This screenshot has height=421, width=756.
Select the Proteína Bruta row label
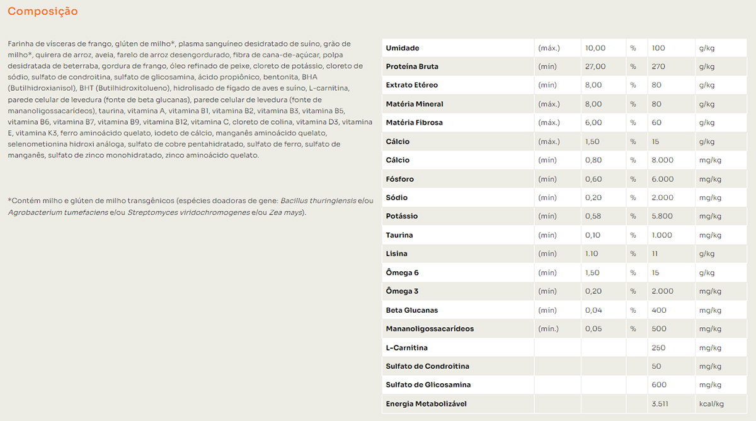pos(412,67)
